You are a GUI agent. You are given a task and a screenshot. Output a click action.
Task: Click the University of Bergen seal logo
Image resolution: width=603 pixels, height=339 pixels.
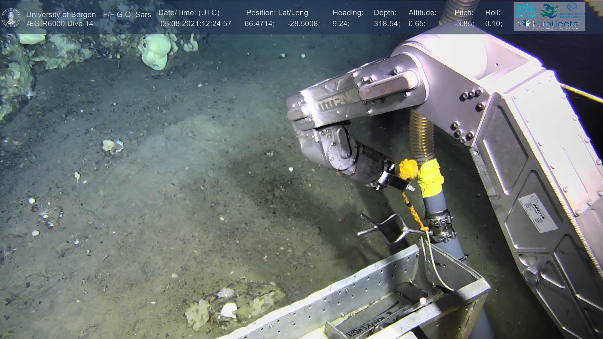point(11,18)
